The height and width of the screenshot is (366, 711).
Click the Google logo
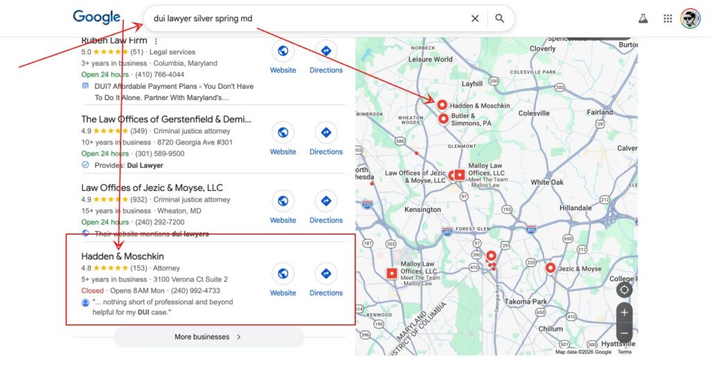[97, 17]
